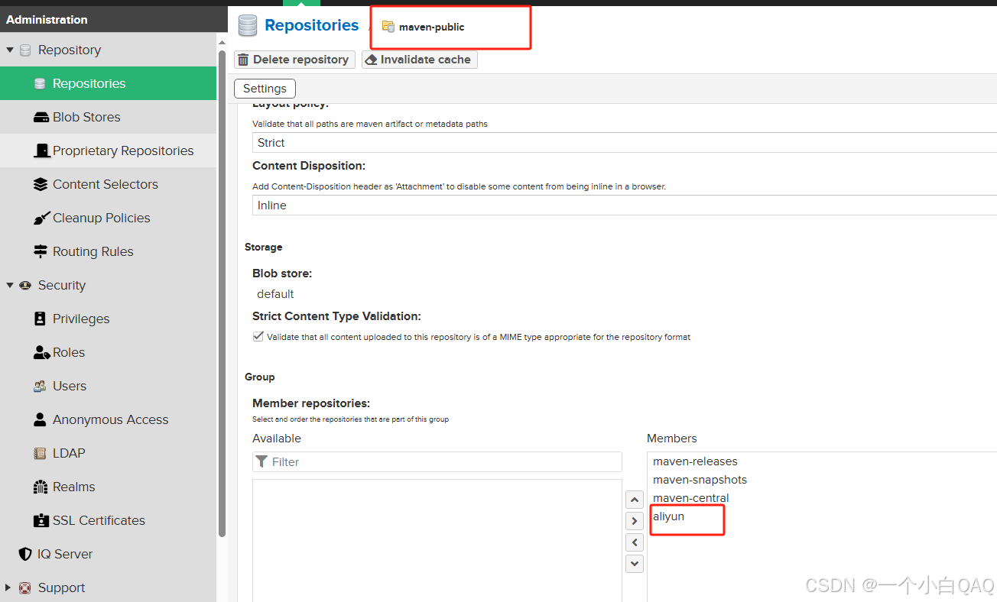Open Blob Stores menu item
The width and height of the screenshot is (997, 602).
[x=109, y=117]
